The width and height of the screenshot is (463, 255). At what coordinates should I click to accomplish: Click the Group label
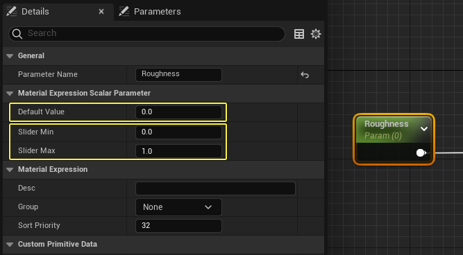click(x=28, y=206)
